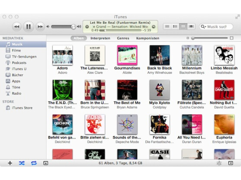
Task: Open Radio in the sidebar
Action: click(23, 93)
